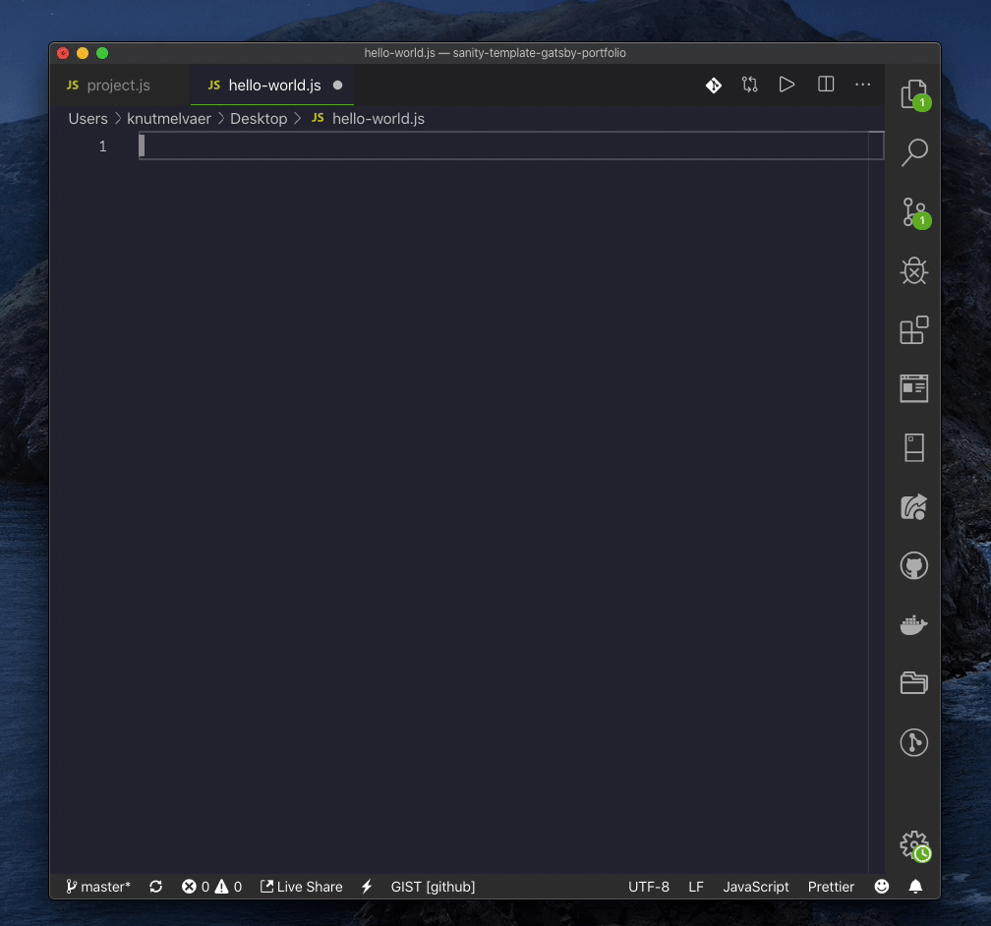The image size is (991, 926).
Task: Open the Docker extension panel
Action: tap(913, 625)
